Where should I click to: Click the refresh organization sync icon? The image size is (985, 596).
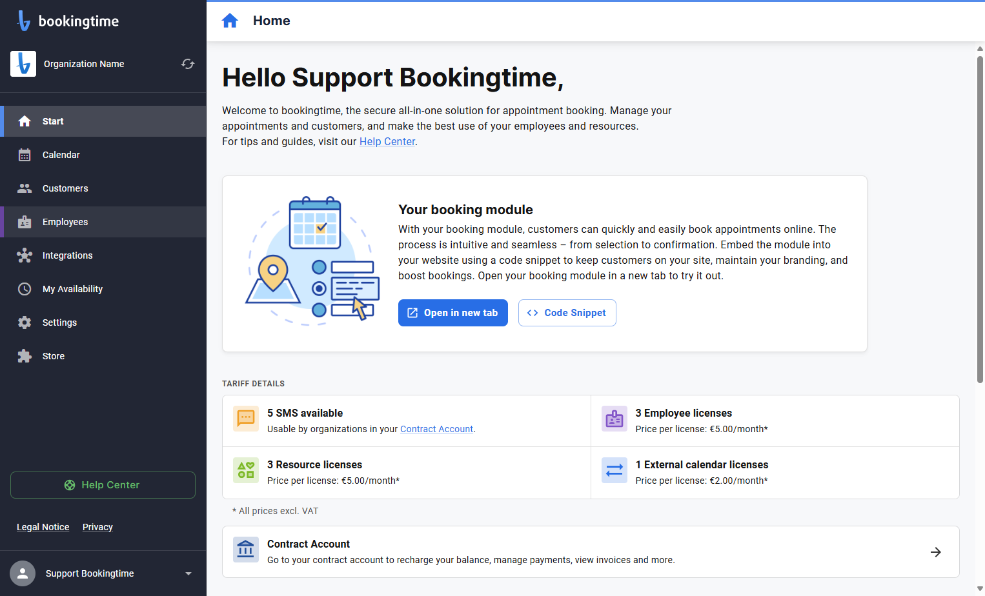(x=188, y=64)
